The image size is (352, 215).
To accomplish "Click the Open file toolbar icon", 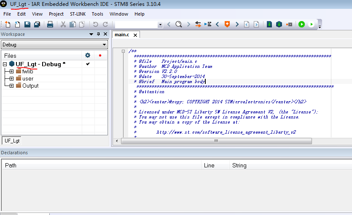I will click(x=18, y=24).
